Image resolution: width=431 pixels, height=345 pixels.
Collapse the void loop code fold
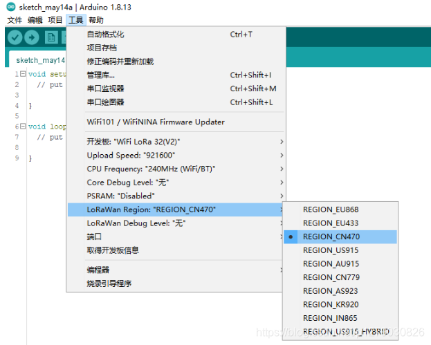coord(23,126)
